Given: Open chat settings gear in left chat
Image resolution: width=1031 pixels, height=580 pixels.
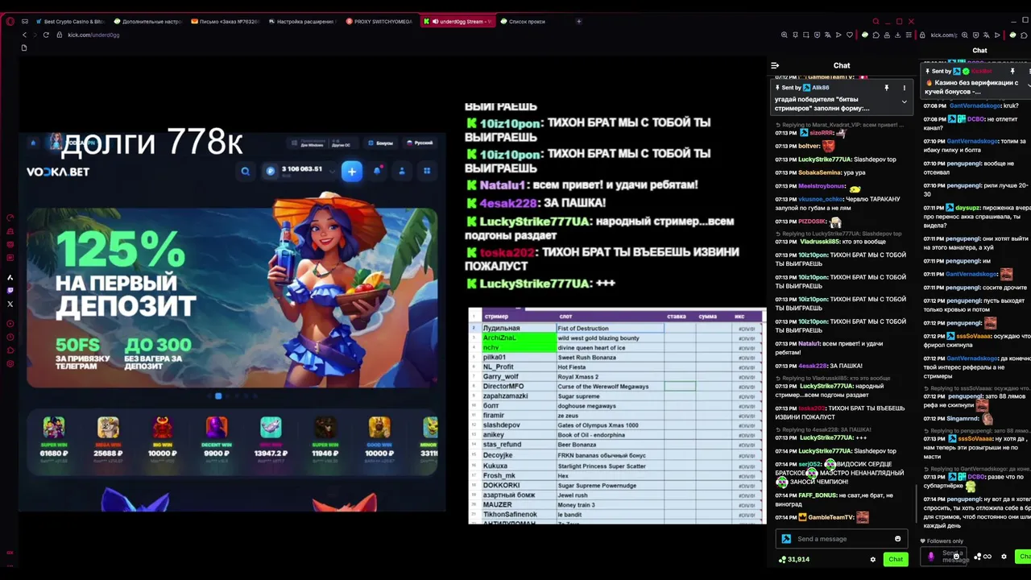Looking at the screenshot, I should point(872,559).
